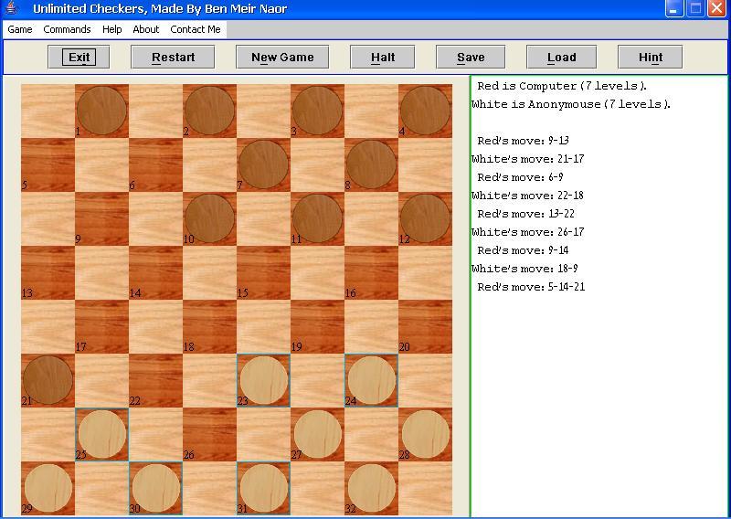The width and height of the screenshot is (731, 519).
Task: Click the "White's move: 22-18" log line
Action: [x=528, y=195]
